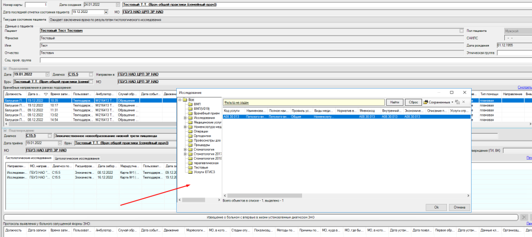The height and width of the screenshot is (237, 532).
Task: Expand the Стоматология 2017 folder node
Action: [185, 154]
